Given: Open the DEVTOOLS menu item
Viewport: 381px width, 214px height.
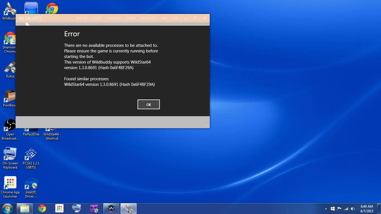Looking at the screenshot, I should 149,18.
